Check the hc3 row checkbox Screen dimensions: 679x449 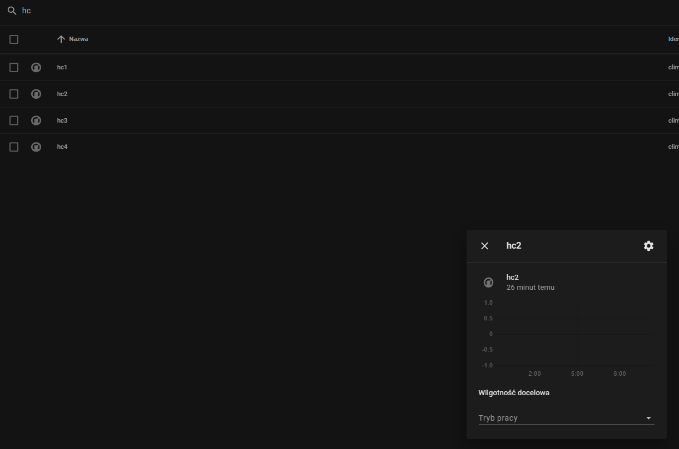tap(14, 120)
